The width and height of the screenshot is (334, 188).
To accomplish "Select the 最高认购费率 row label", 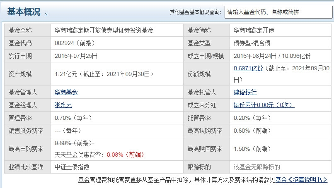I will 205,131.
